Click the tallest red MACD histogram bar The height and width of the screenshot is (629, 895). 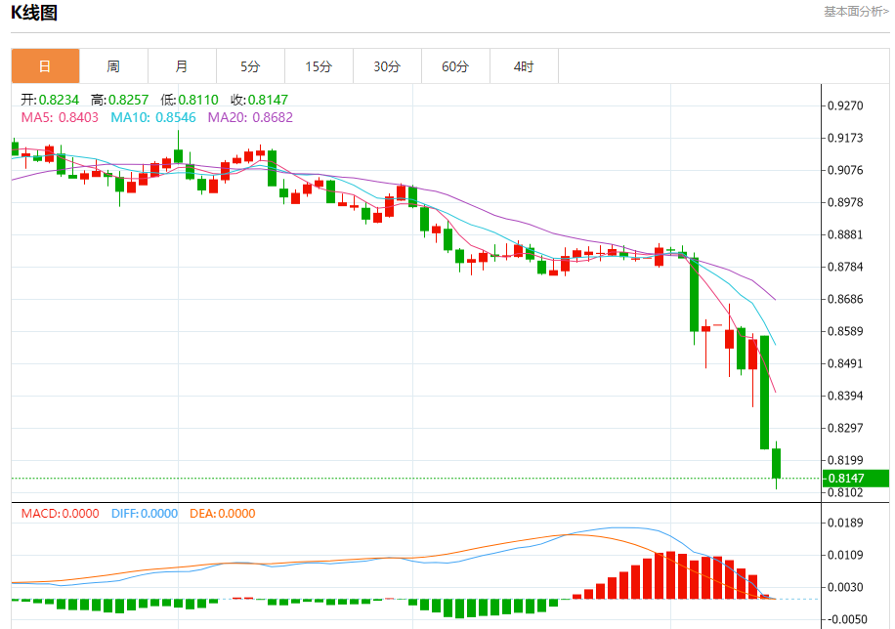[670, 574]
